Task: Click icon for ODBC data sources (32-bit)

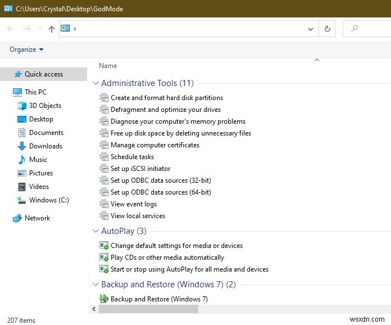Action: (104, 180)
